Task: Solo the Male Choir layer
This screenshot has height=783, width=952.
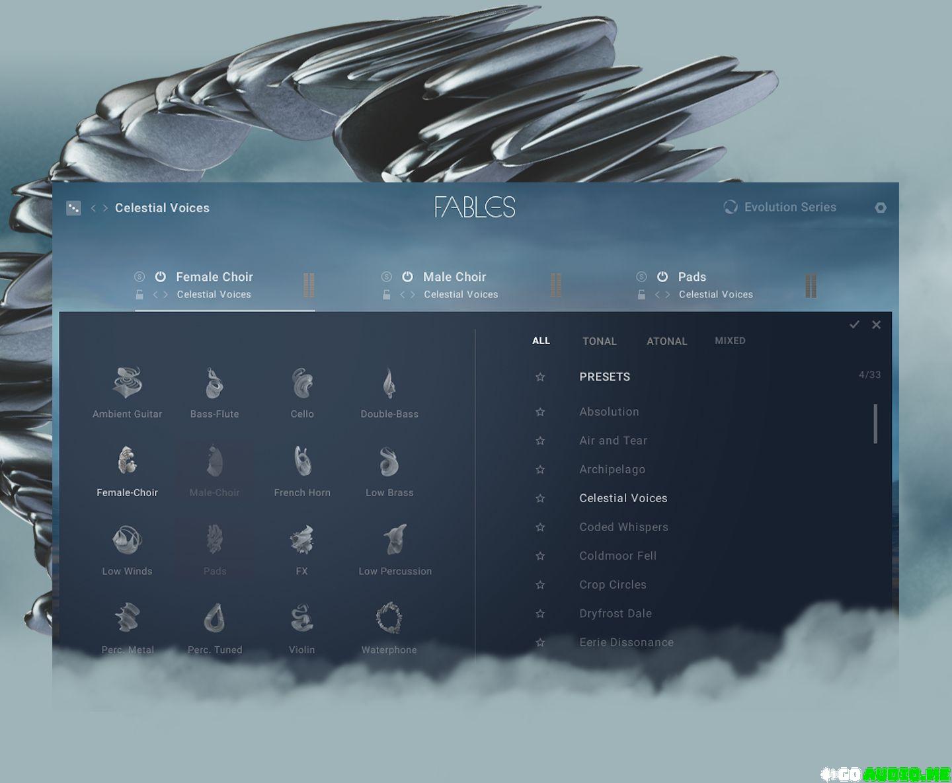Action: point(386,277)
